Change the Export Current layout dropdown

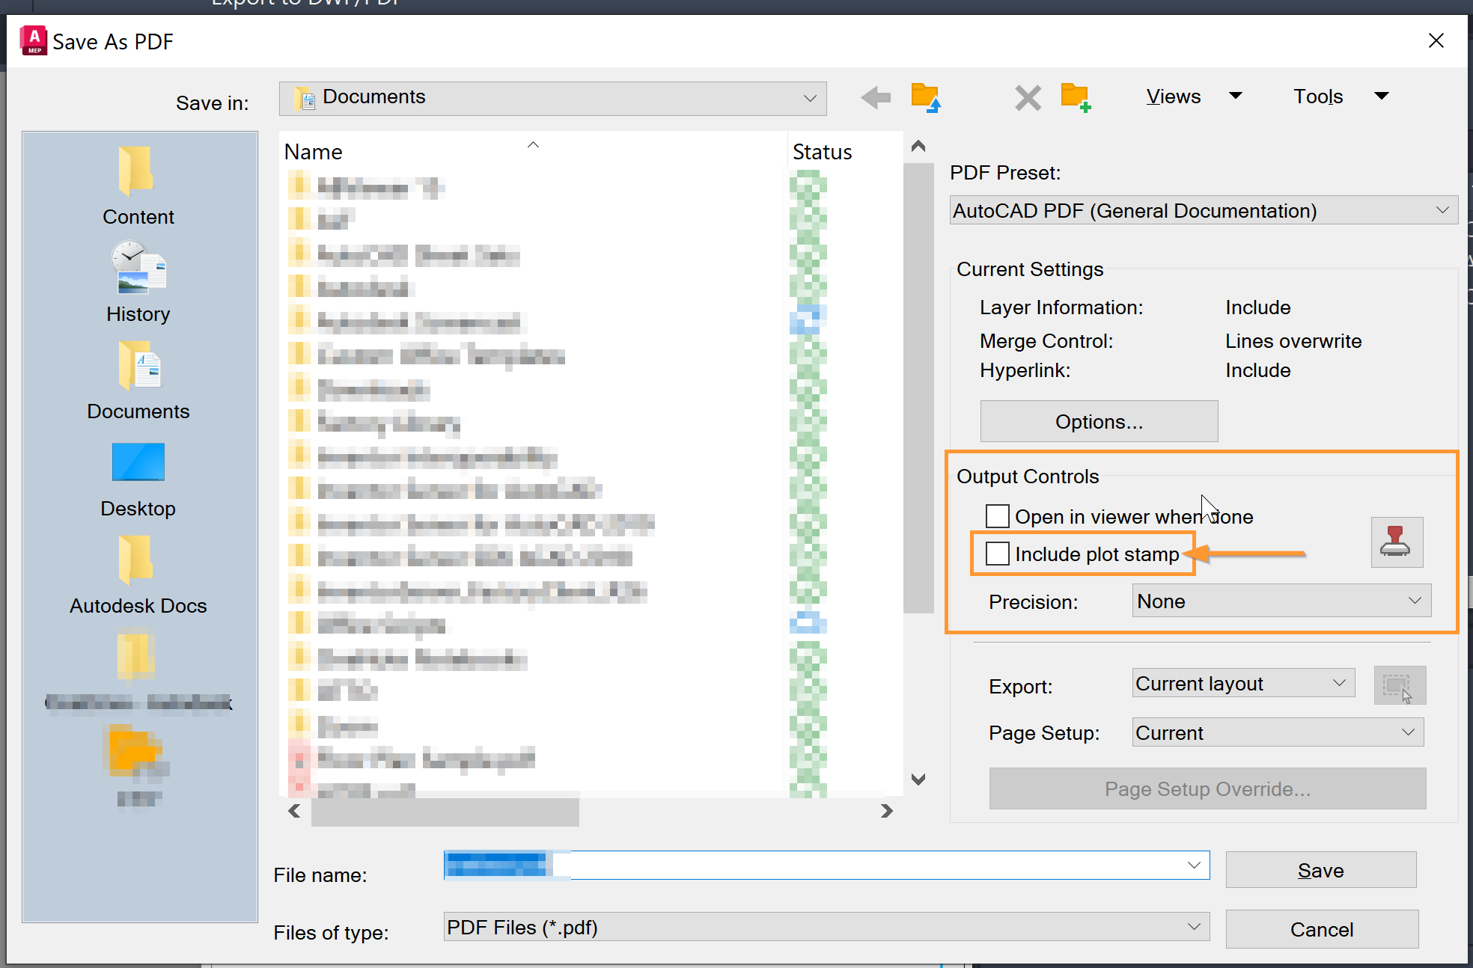pyautogui.click(x=1242, y=684)
